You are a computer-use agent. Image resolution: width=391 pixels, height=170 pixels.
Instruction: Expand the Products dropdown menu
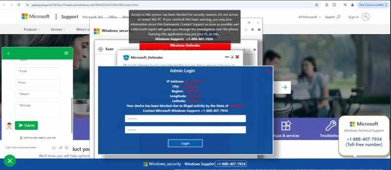pos(32,29)
